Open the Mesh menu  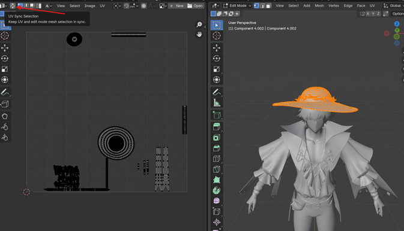point(319,5)
